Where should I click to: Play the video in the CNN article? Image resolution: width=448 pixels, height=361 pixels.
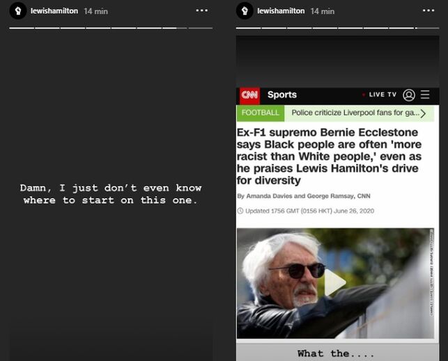336,282
